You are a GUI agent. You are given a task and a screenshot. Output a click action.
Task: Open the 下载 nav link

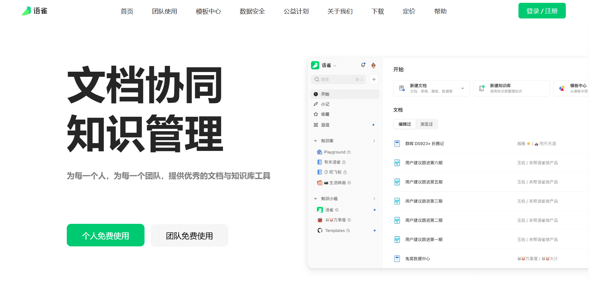378,11
